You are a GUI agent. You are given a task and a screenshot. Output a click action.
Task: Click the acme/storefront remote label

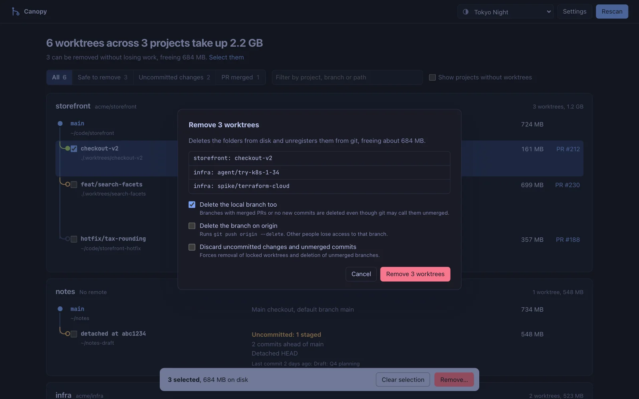[x=115, y=107]
